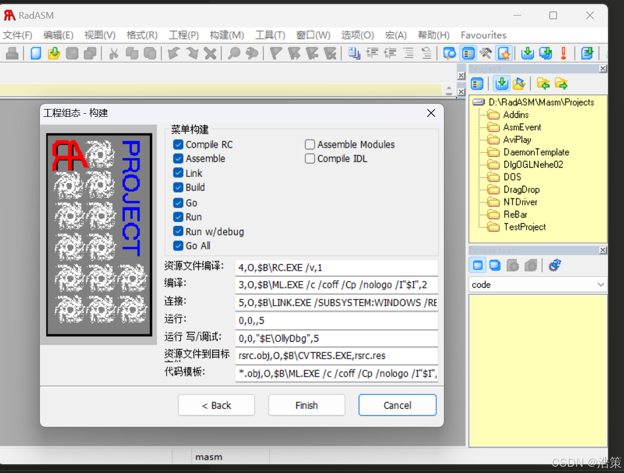Image resolution: width=624 pixels, height=473 pixels.
Task: Click the OllyDbg debug command field
Action: click(x=336, y=339)
